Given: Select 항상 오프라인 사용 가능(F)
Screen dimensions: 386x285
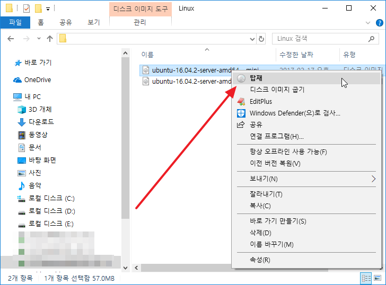Looking at the screenshot, I should point(306,152).
